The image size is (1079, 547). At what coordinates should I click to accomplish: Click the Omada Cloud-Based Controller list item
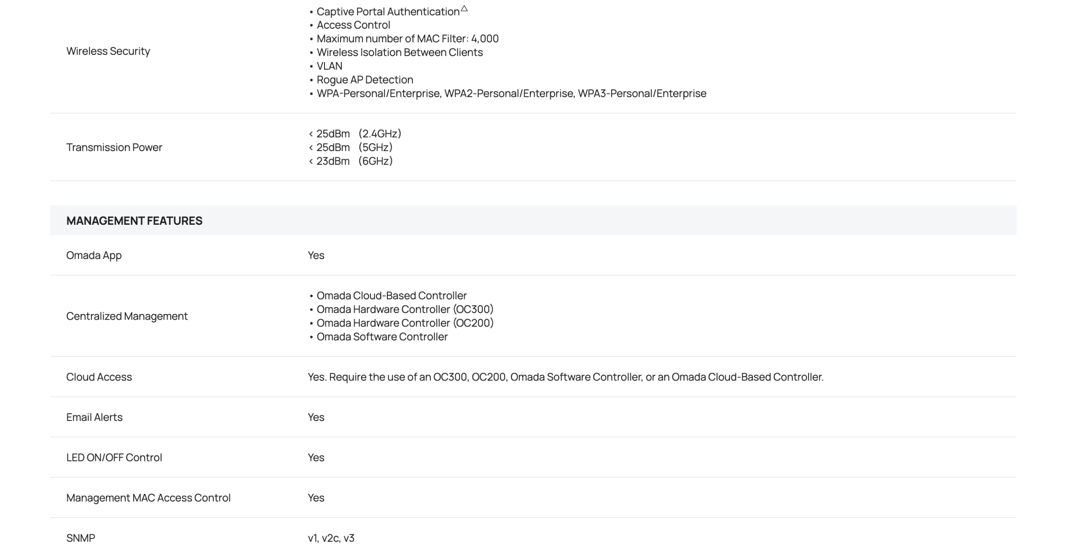coord(391,295)
